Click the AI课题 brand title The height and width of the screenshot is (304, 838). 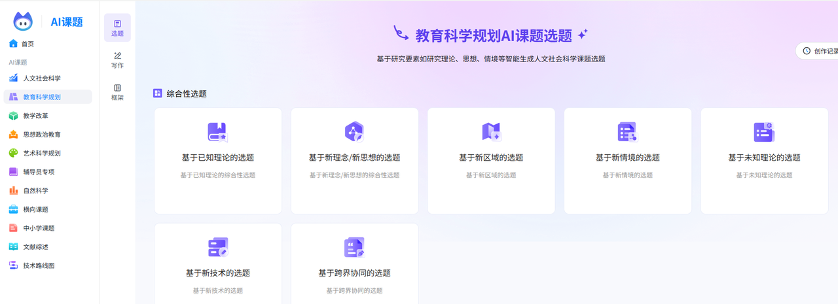pyautogui.click(x=67, y=22)
